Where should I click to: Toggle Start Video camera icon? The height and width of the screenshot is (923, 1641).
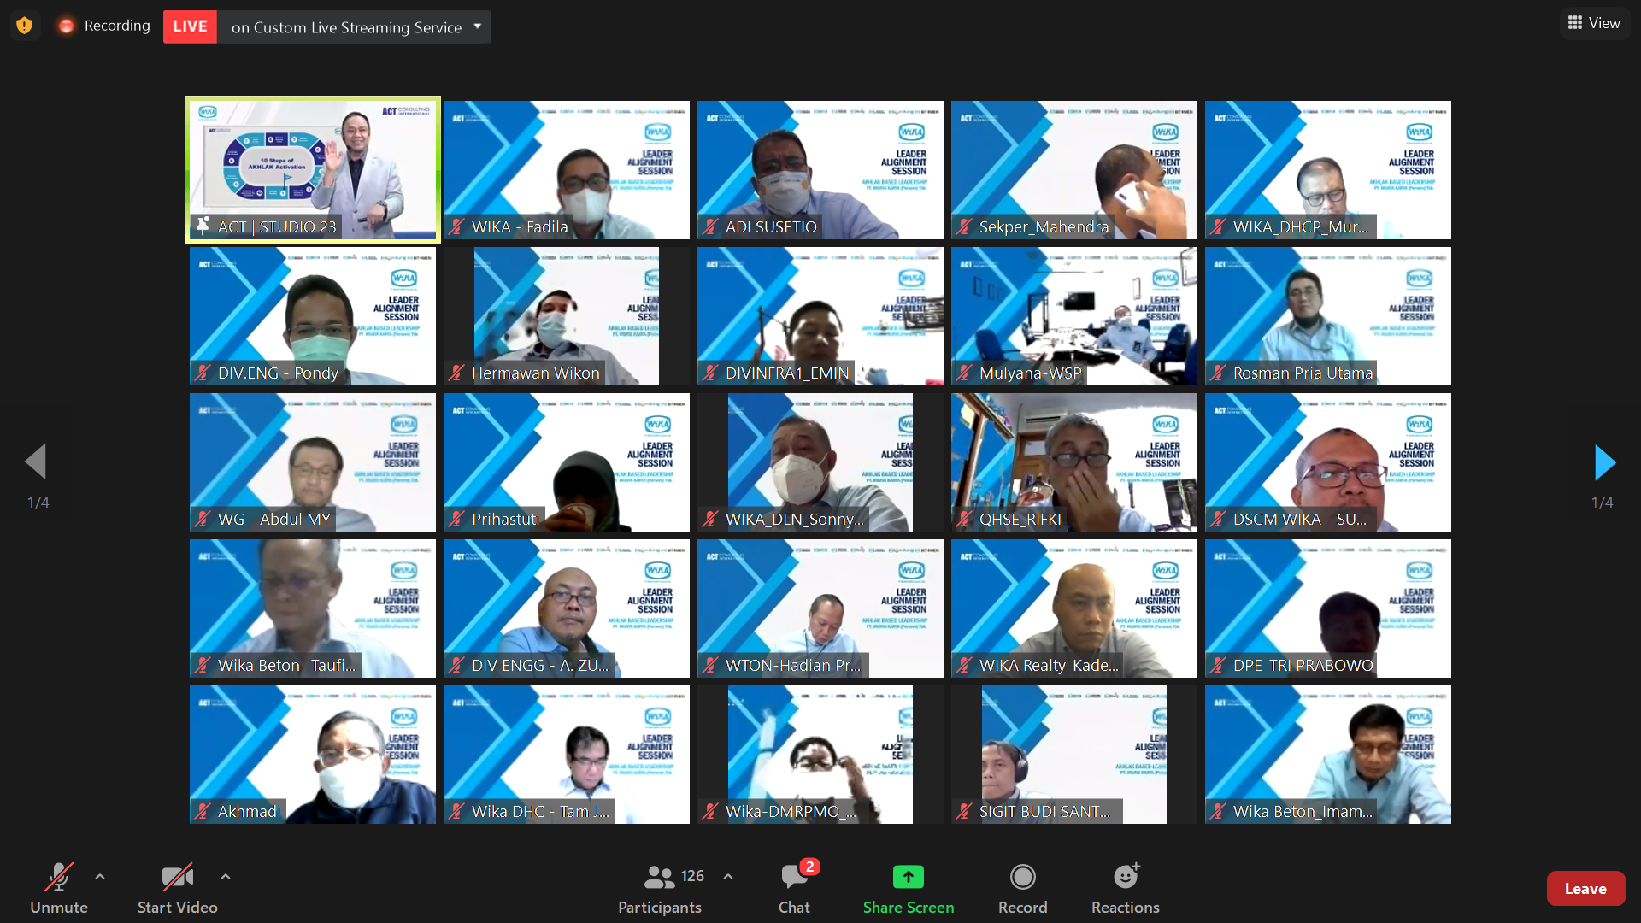177,878
